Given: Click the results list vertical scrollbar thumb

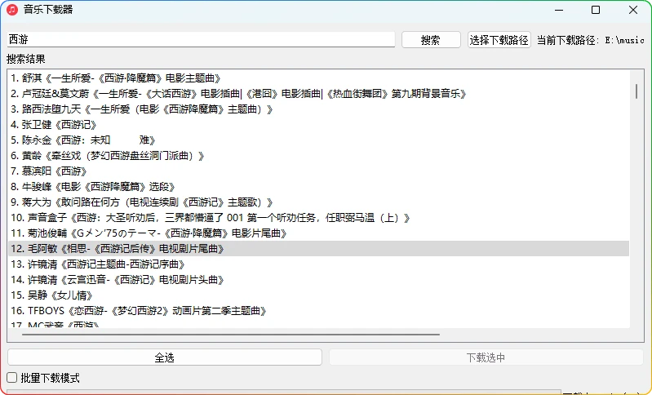Looking at the screenshot, I should pos(636,90).
